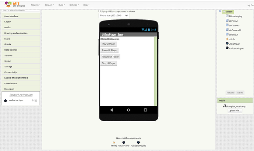Click the lblErrorDisplay label icon
The image size is (254, 151).
pos(227,16)
